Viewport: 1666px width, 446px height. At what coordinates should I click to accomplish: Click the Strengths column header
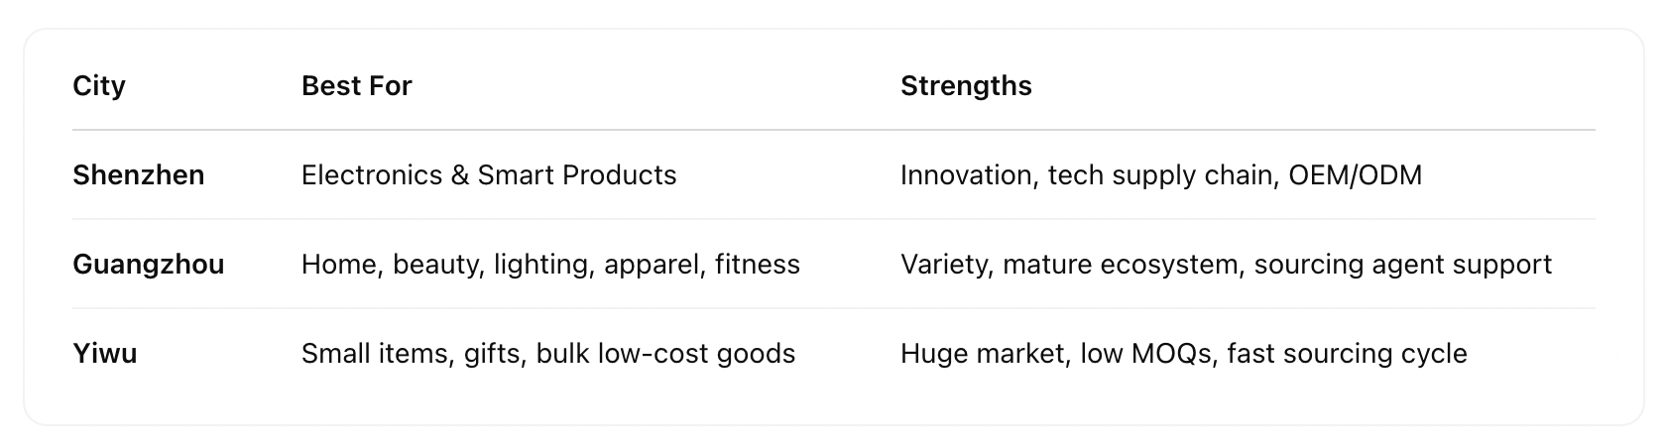click(x=965, y=86)
